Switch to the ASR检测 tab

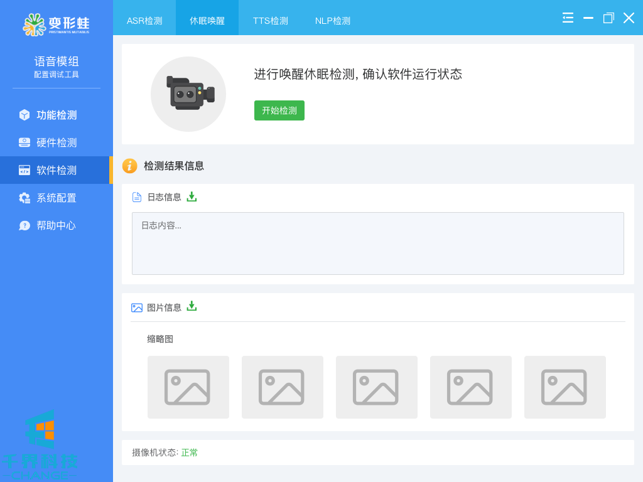click(x=144, y=21)
